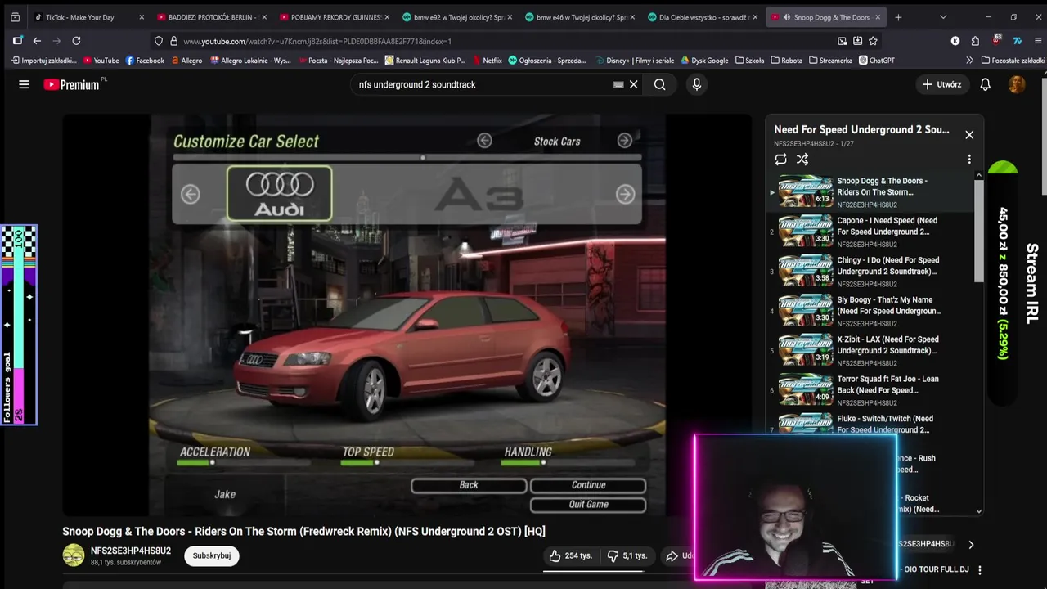Screen dimensions: 1047x589
Task: Run the YouTube search magnifier button
Action: coord(659,84)
